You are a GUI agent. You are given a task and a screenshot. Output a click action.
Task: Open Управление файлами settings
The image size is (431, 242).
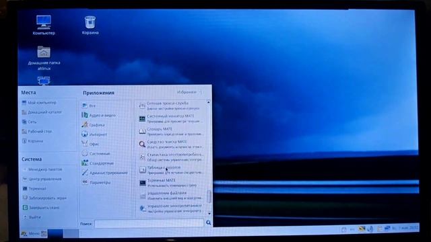(171, 196)
